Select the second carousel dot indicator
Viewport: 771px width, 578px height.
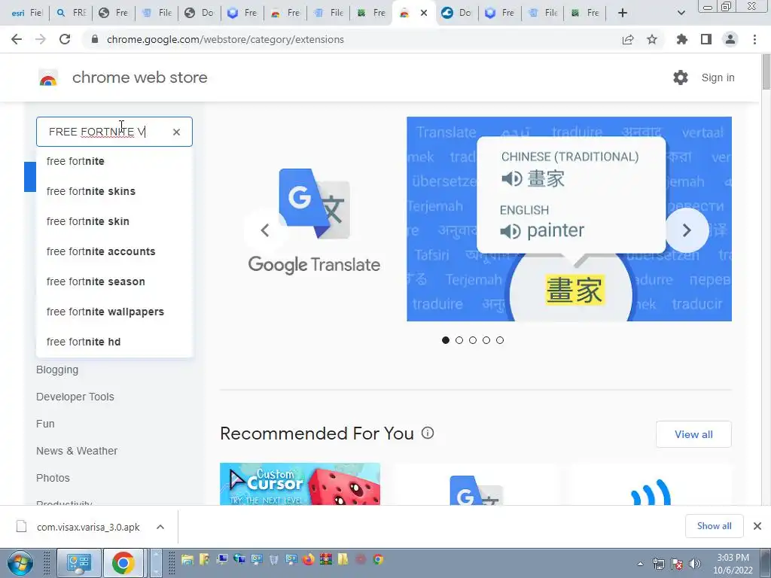459,340
